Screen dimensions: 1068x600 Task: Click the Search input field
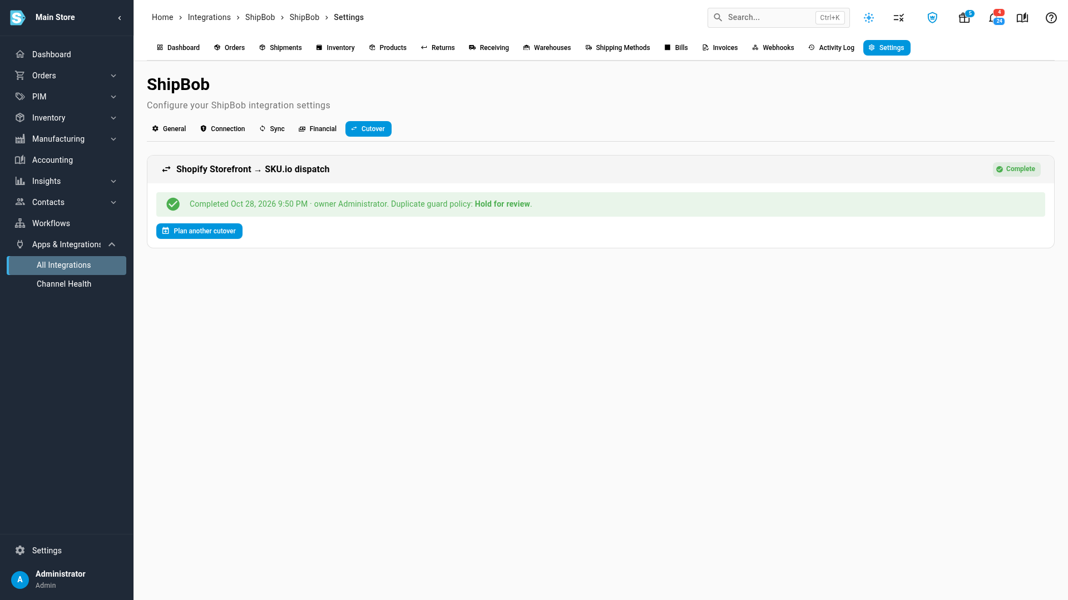tap(778, 18)
